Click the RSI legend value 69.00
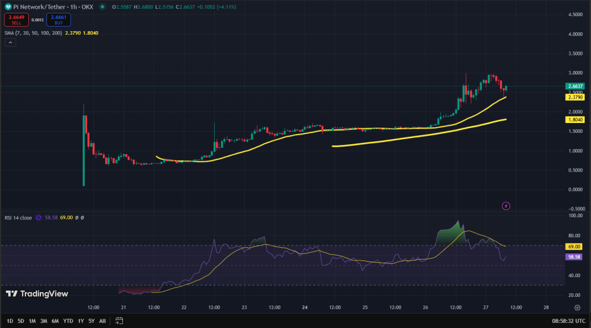Viewport: 591px width, 328px height. pos(66,218)
